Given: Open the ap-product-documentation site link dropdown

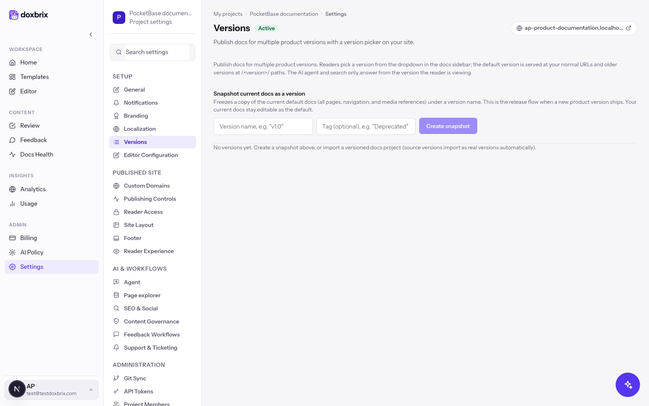Looking at the screenshot, I should click(x=574, y=28).
